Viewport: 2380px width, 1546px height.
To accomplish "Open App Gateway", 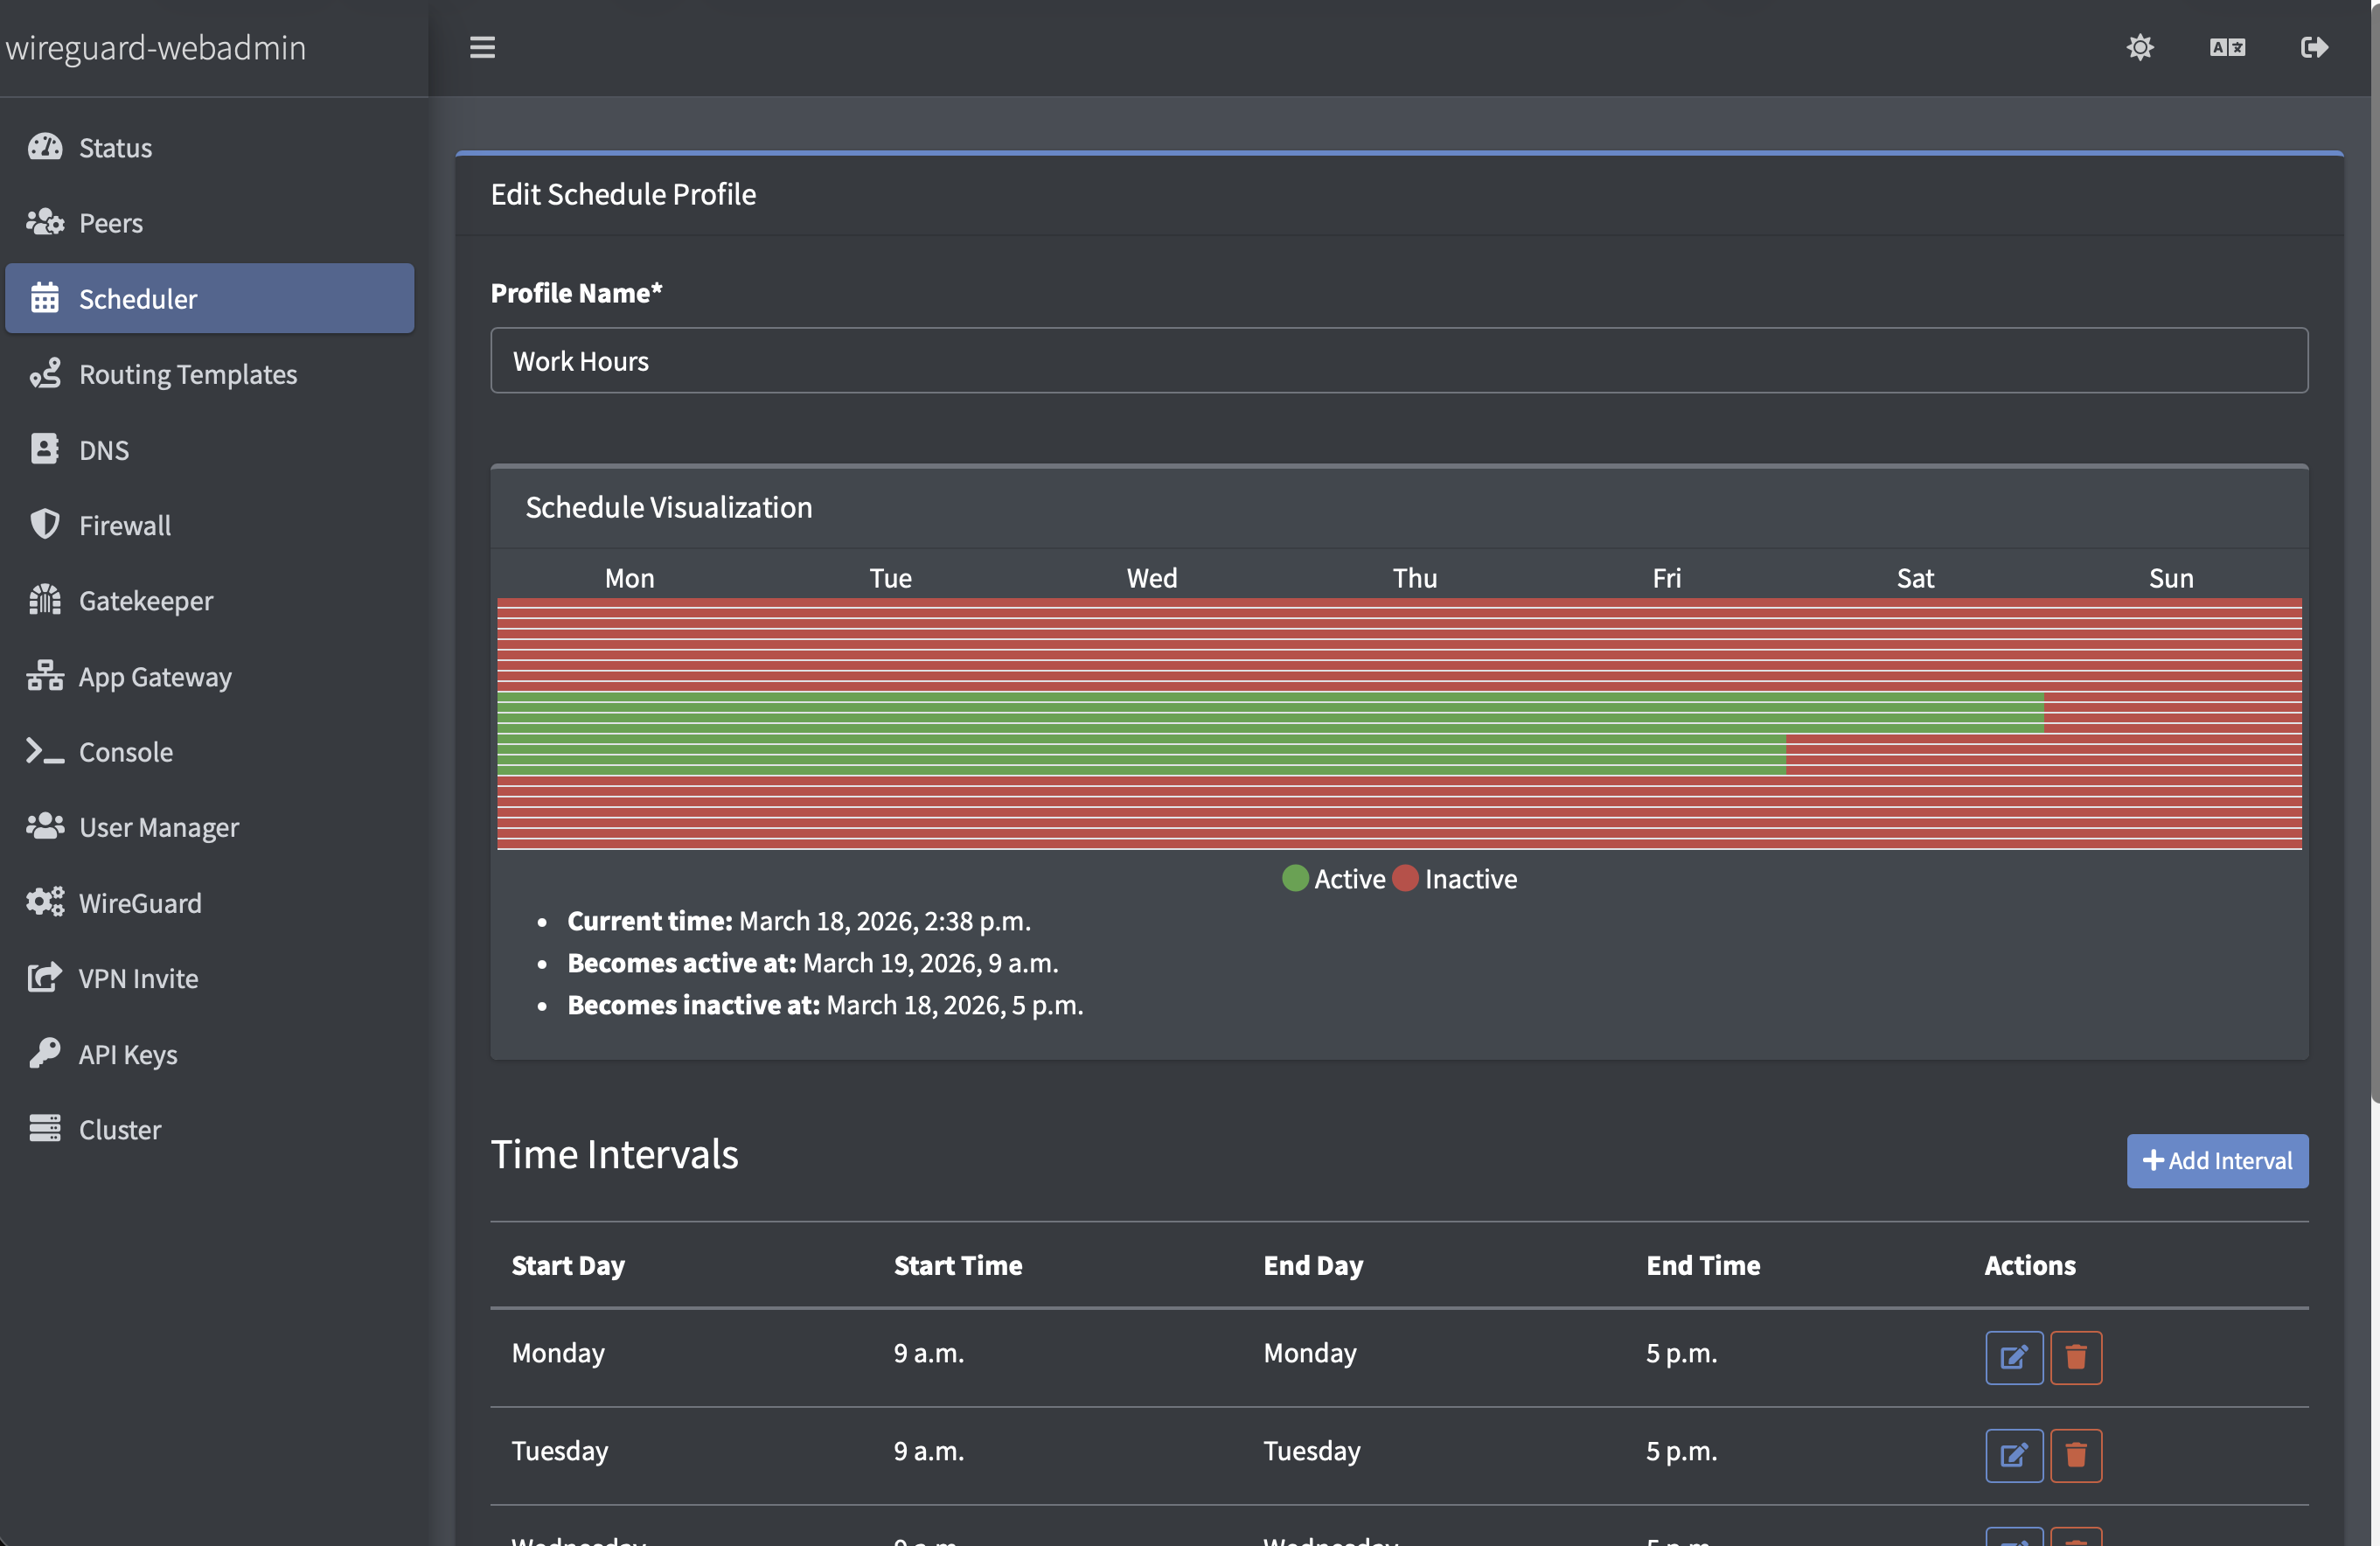I will 155,676.
